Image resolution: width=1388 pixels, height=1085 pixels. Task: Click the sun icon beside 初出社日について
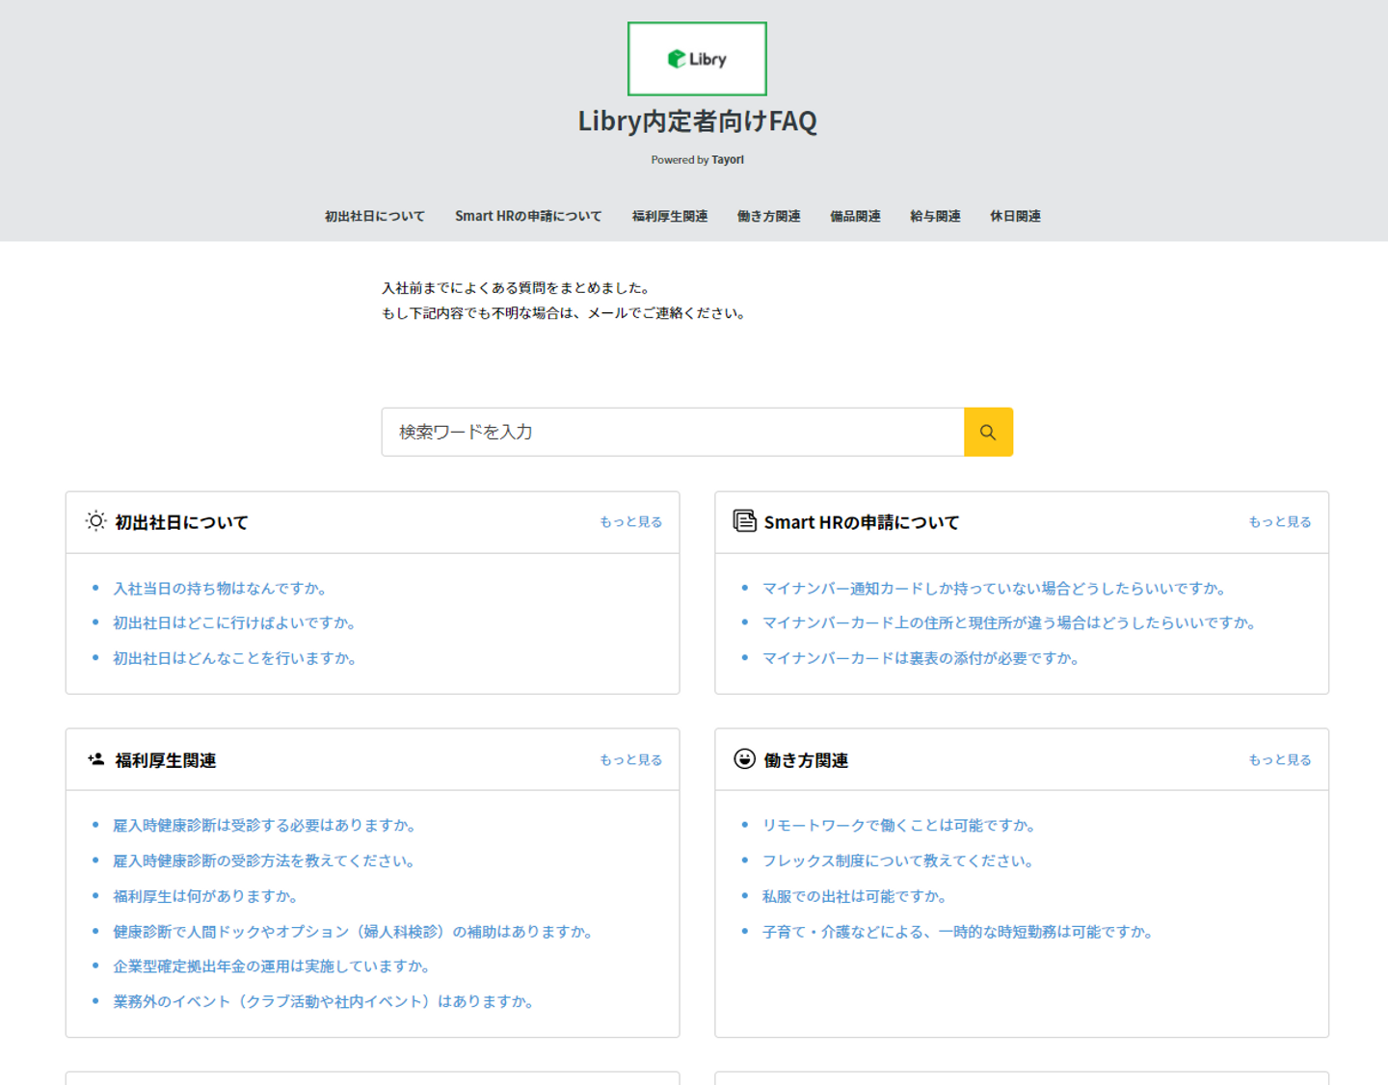[95, 521]
